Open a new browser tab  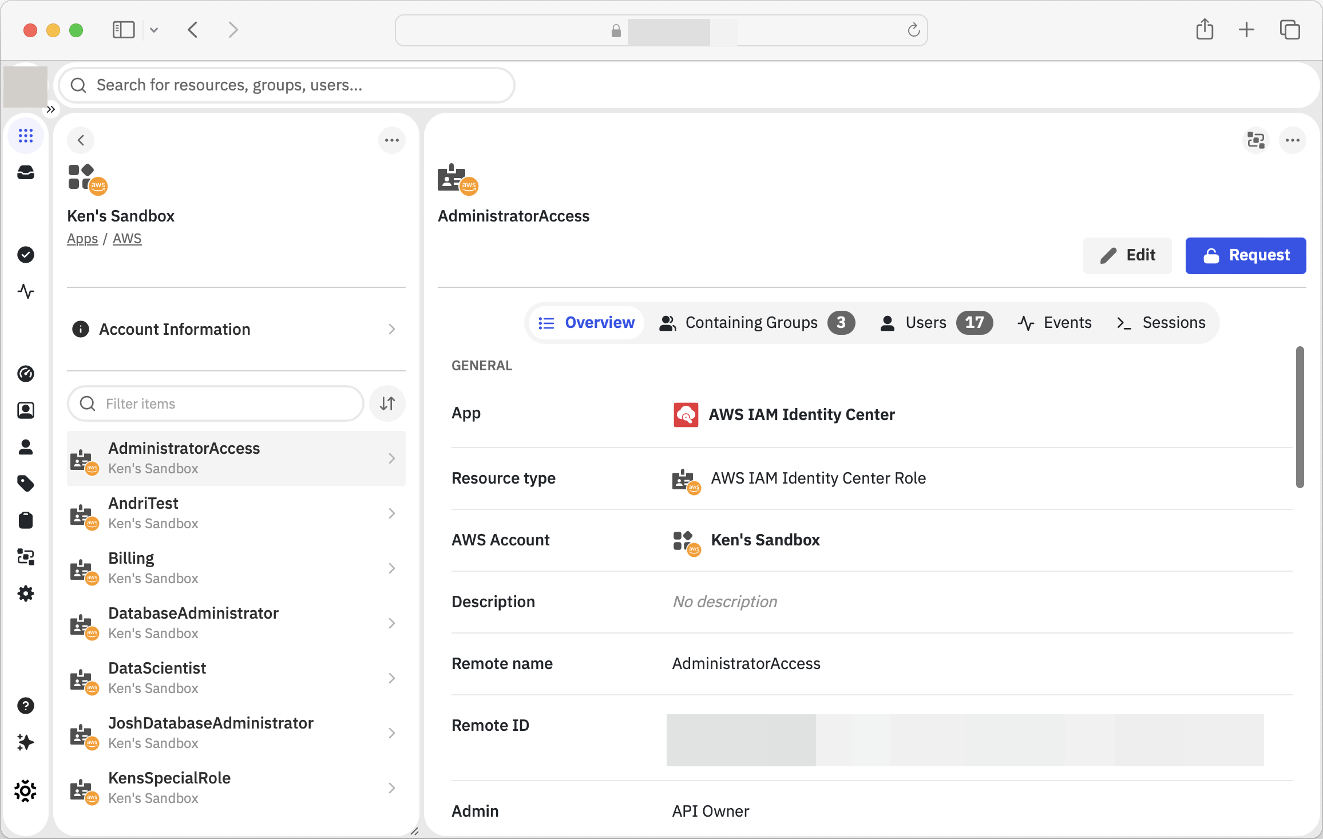1246,30
